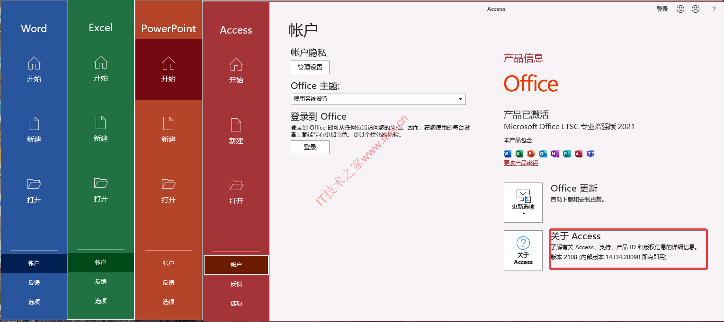This screenshot has width=724, height=322.
Task: Click 新建 in the Access sidebar
Action: (x=236, y=131)
